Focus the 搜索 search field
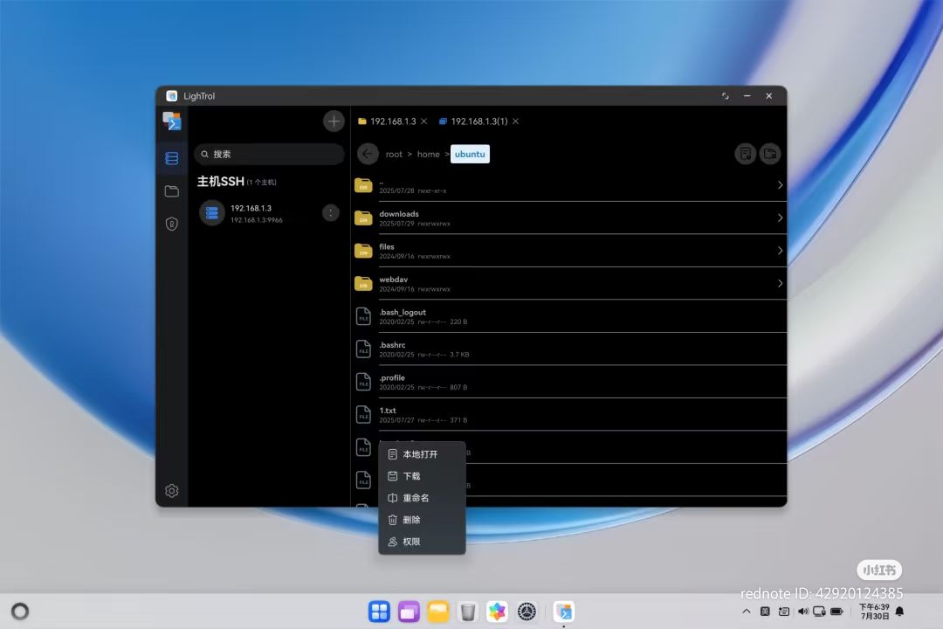This screenshot has height=629, width=943. point(269,154)
